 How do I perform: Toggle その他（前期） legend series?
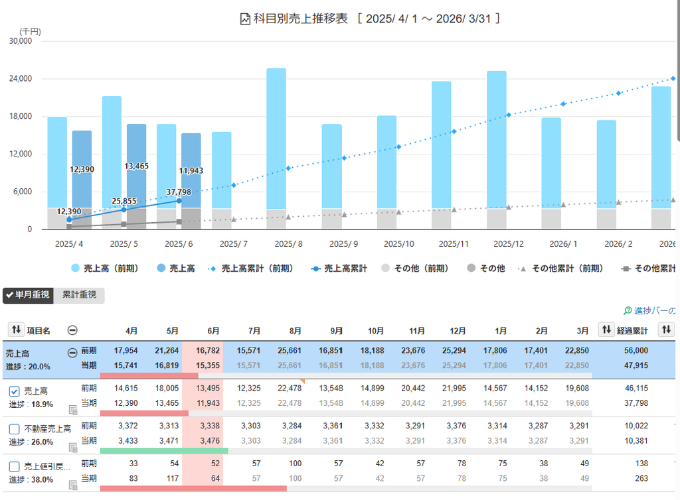pyautogui.click(x=414, y=269)
